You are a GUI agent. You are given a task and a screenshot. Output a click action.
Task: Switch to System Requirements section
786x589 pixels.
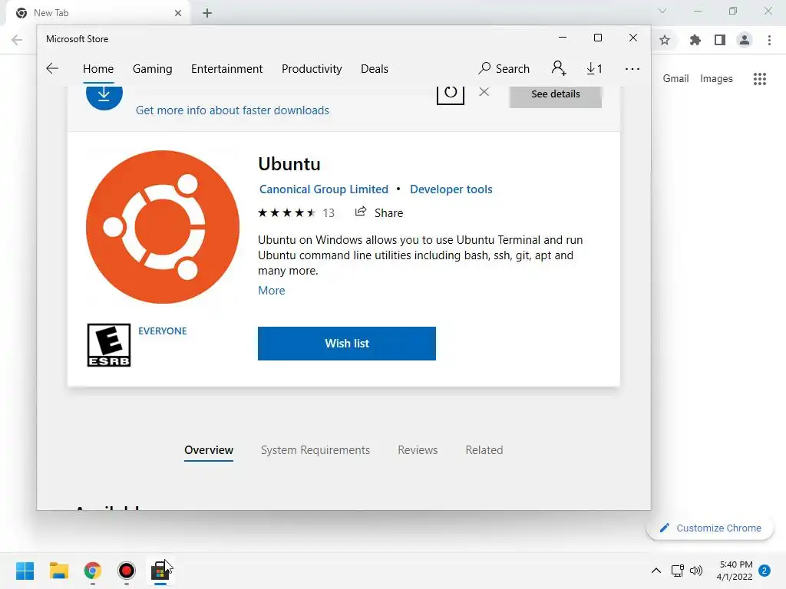pyautogui.click(x=315, y=450)
